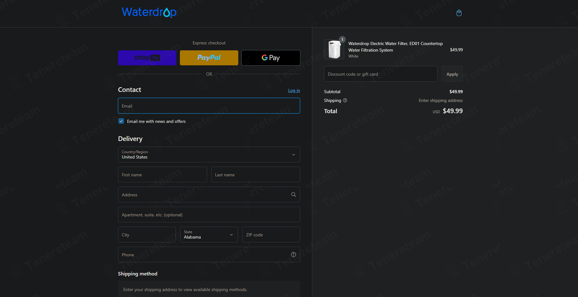Open the Country/Region dropdown
This screenshot has width=578, height=297.
click(x=209, y=154)
